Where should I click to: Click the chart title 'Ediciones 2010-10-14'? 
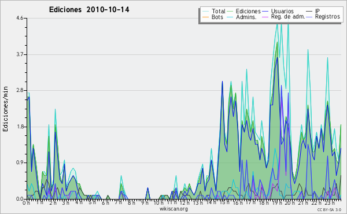[x=89, y=9]
